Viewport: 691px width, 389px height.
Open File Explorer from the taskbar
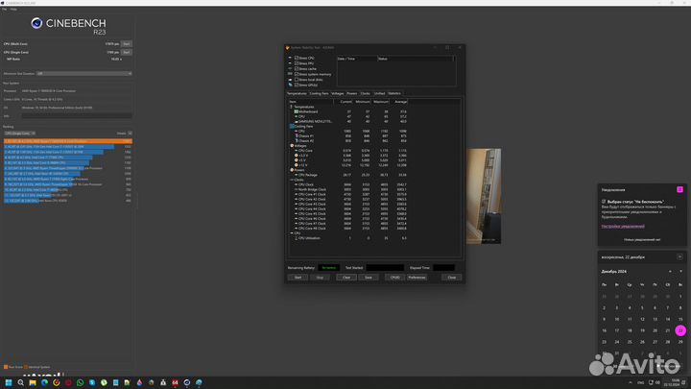click(x=33, y=382)
